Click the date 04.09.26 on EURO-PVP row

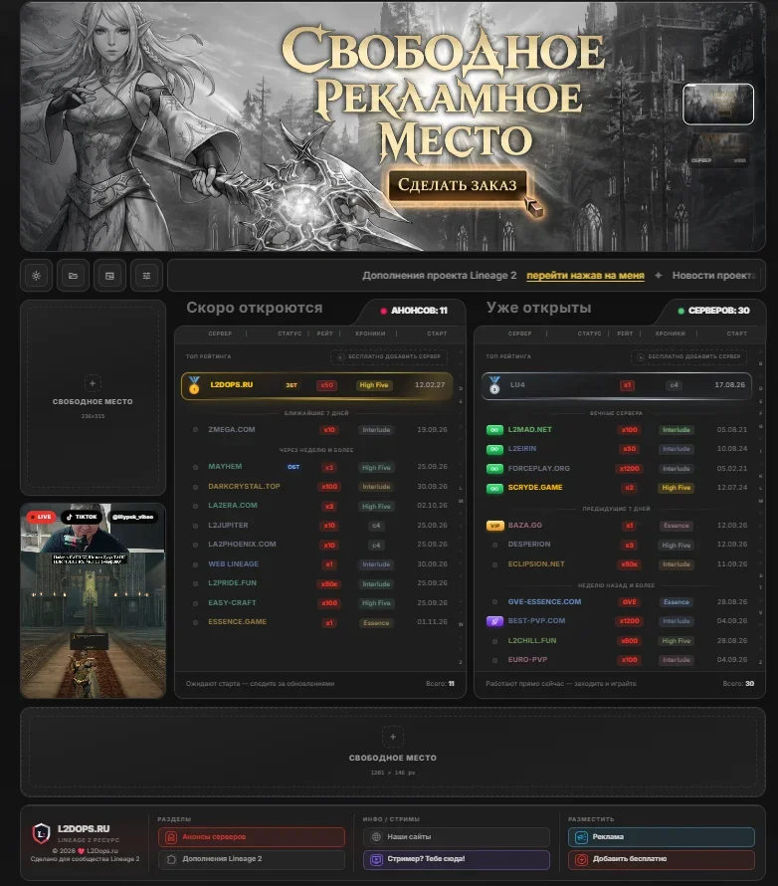pyautogui.click(x=732, y=660)
